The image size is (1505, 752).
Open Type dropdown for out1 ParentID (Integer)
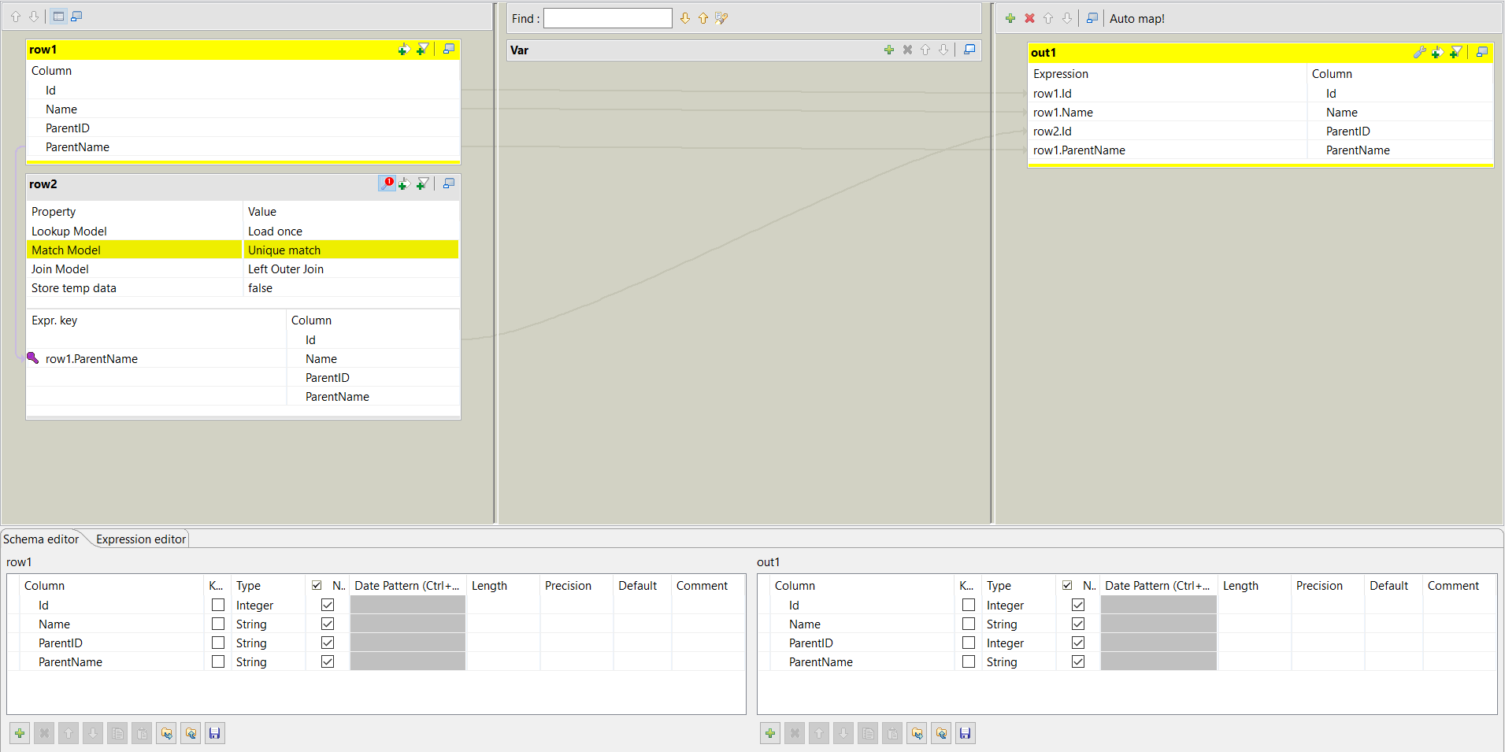point(1018,643)
